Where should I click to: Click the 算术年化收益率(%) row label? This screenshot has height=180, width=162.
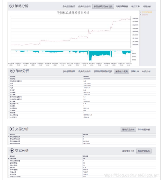[x=16, y=97]
